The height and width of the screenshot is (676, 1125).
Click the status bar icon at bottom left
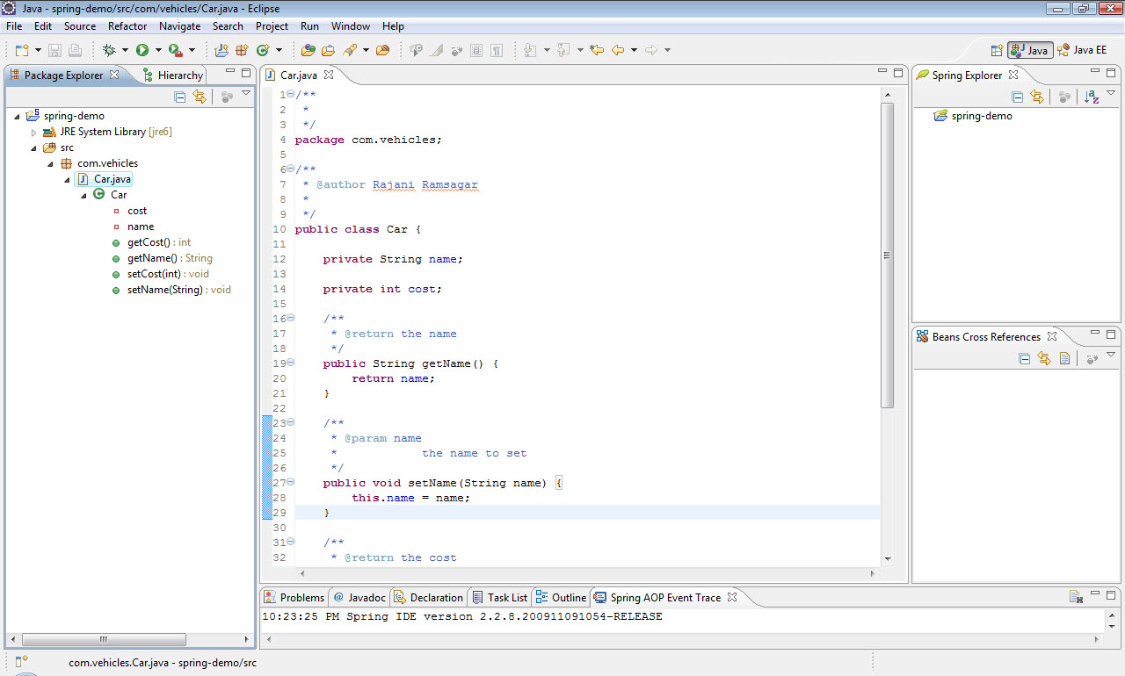pyautogui.click(x=22, y=659)
